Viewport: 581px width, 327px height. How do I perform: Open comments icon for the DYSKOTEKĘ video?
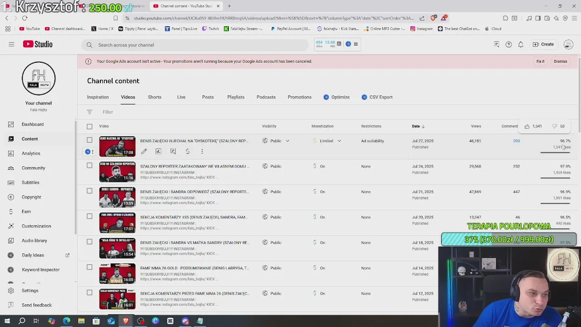pyautogui.click(x=173, y=151)
